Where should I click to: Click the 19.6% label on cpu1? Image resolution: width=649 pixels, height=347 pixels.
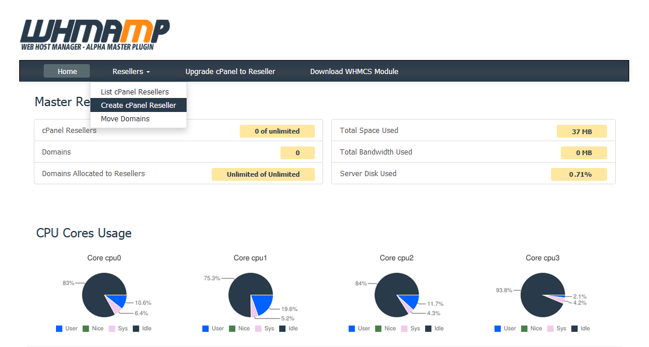coord(289,309)
